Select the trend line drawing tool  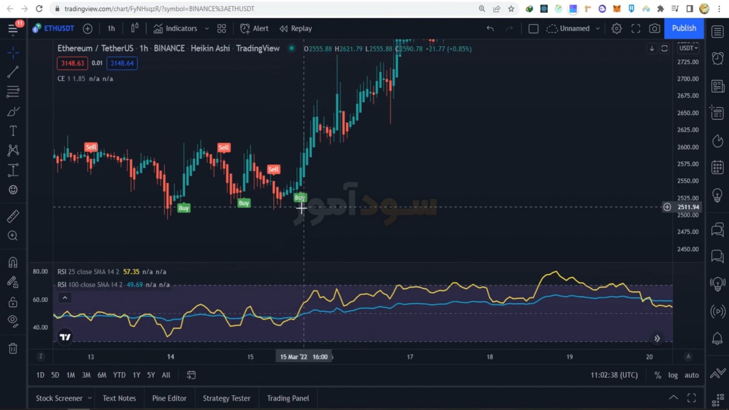click(13, 72)
